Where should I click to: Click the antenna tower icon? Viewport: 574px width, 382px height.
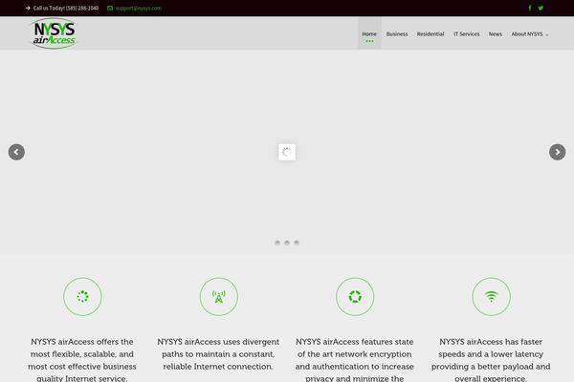(x=219, y=296)
